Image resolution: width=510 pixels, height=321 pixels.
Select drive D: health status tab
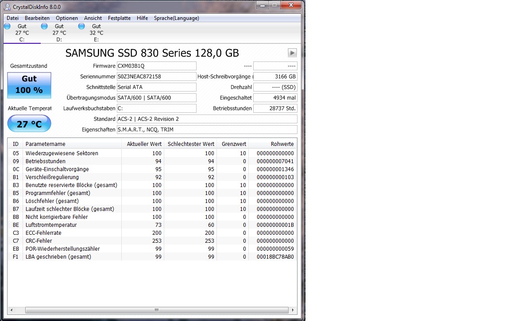pos(59,33)
